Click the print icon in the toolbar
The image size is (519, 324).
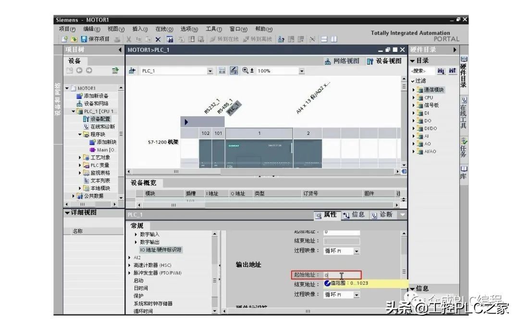tap(117, 39)
